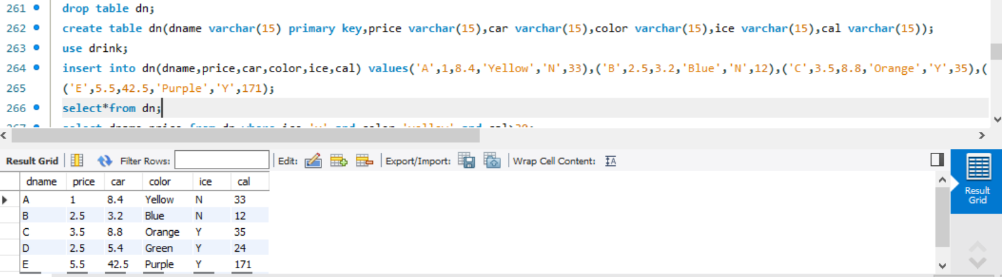Image resolution: width=1002 pixels, height=277 pixels.
Task: Click the editor vertical scrollbar thumb
Action: pos(996,52)
